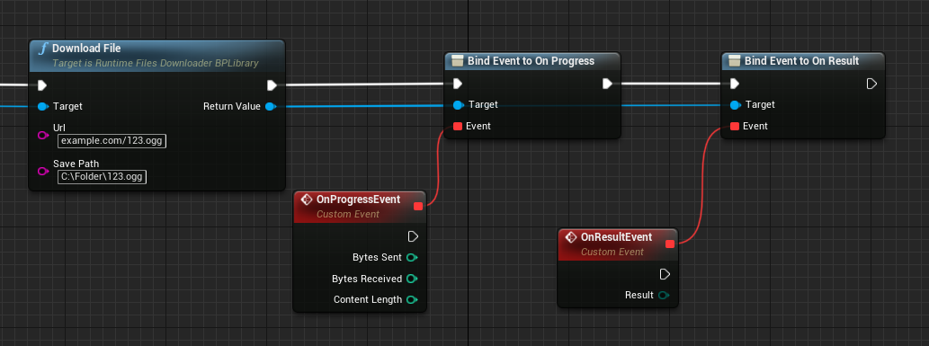Click the Bytes Received label
The height and width of the screenshot is (346, 929).
[367, 279]
